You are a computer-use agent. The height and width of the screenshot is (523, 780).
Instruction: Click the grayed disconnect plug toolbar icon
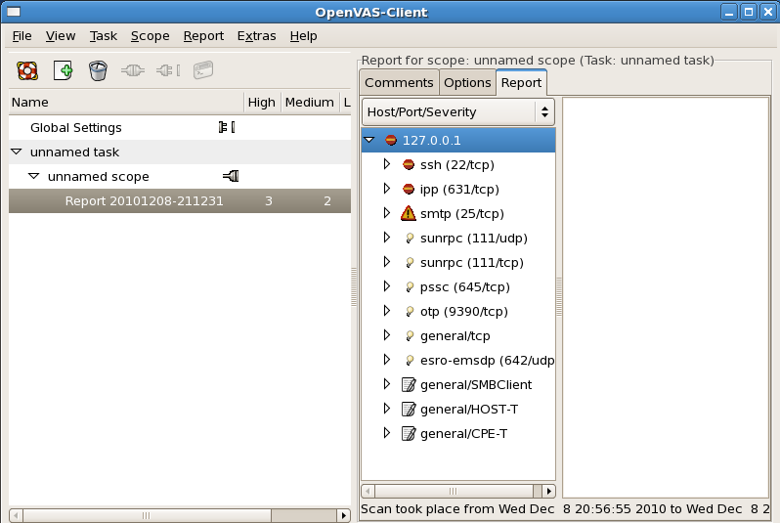tap(168, 70)
